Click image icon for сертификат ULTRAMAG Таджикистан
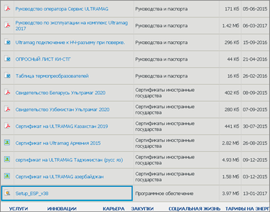270x212 pixels. pyautogui.click(x=7, y=159)
